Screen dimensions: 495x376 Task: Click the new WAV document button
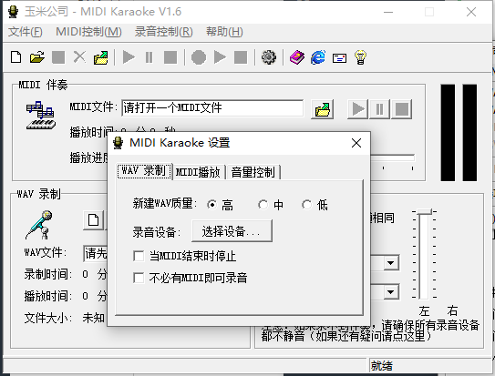(x=94, y=220)
